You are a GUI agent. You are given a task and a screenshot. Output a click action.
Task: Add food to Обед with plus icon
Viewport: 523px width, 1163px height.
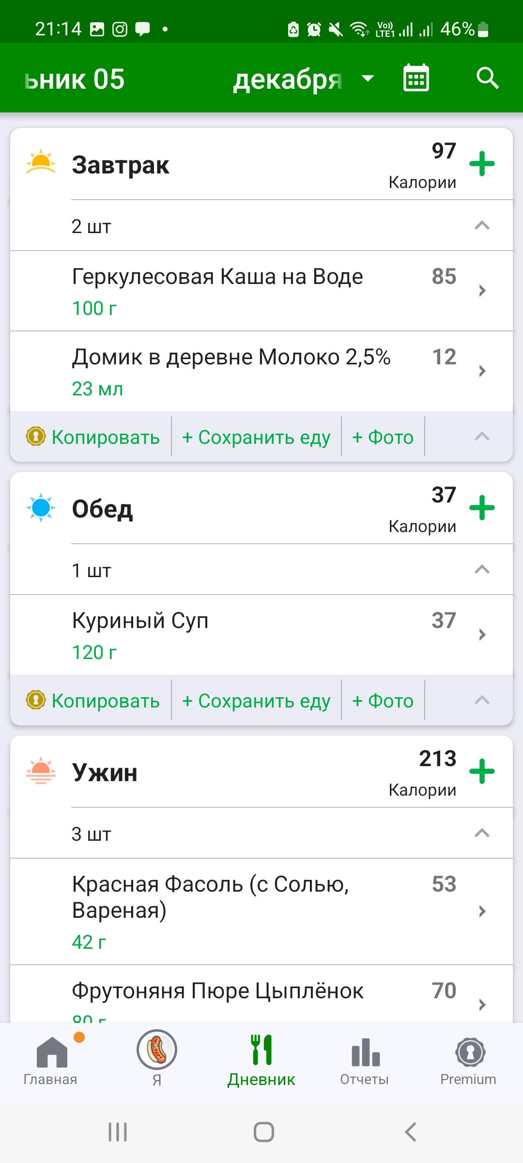(x=482, y=508)
